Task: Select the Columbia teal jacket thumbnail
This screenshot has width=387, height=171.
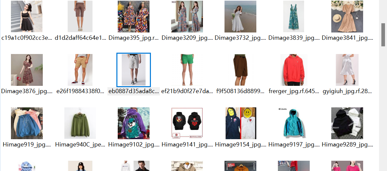Action: pos(293,123)
